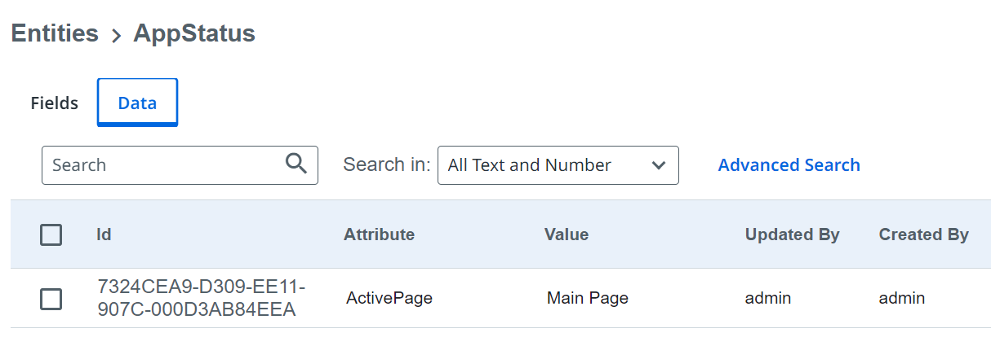Sort by the Attribute column header
991x346 pixels.
tap(379, 234)
